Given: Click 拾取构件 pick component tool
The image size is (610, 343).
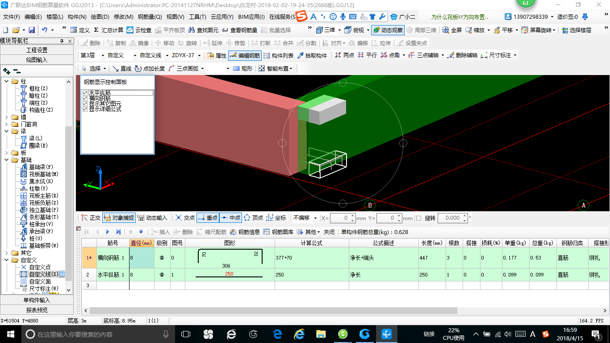Looking at the screenshot, I should tap(312, 55).
